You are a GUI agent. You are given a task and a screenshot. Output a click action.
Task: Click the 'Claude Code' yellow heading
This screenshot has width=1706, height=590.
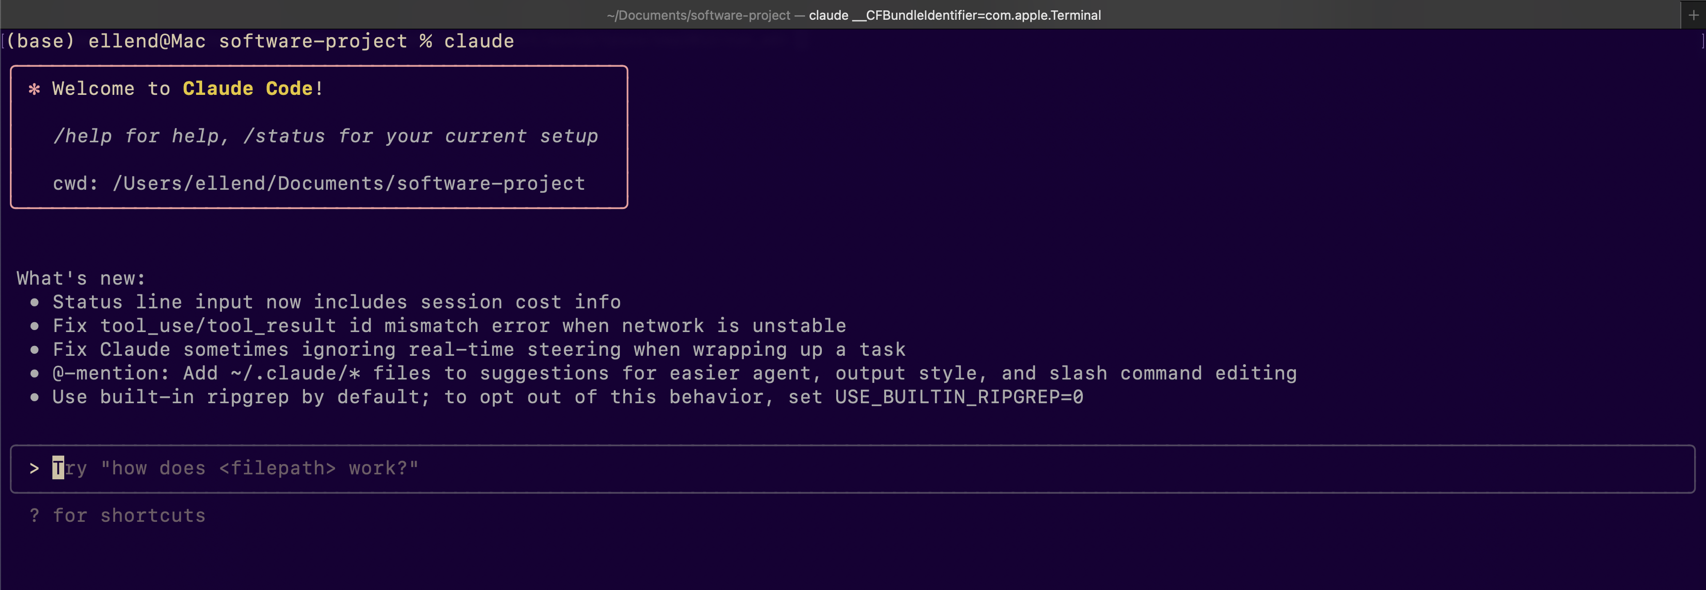(x=247, y=89)
